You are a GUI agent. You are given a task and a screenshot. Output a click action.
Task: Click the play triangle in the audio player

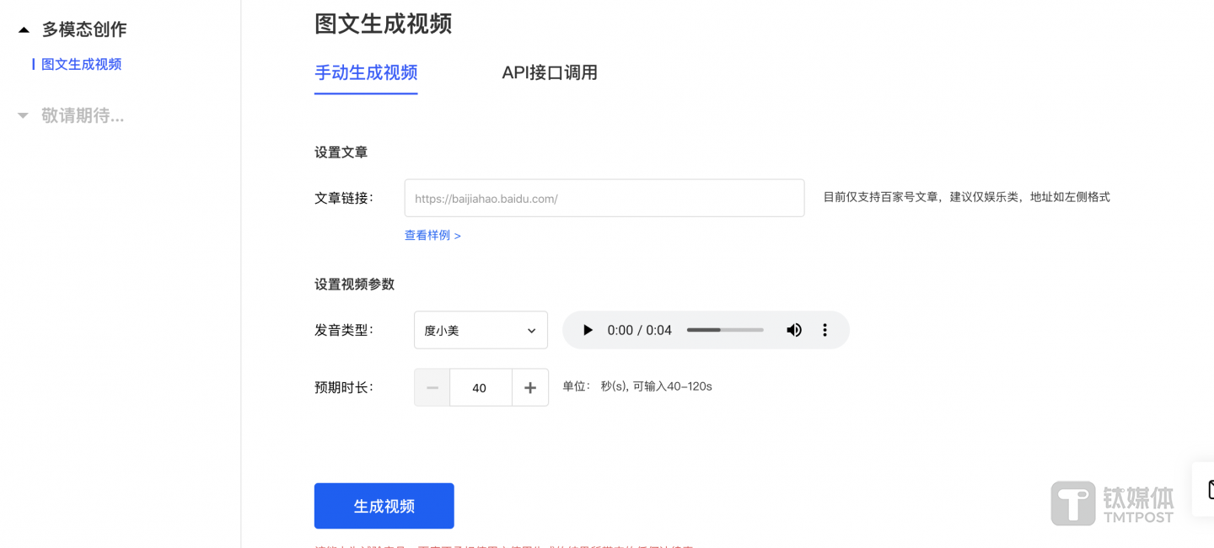tap(588, 329)
